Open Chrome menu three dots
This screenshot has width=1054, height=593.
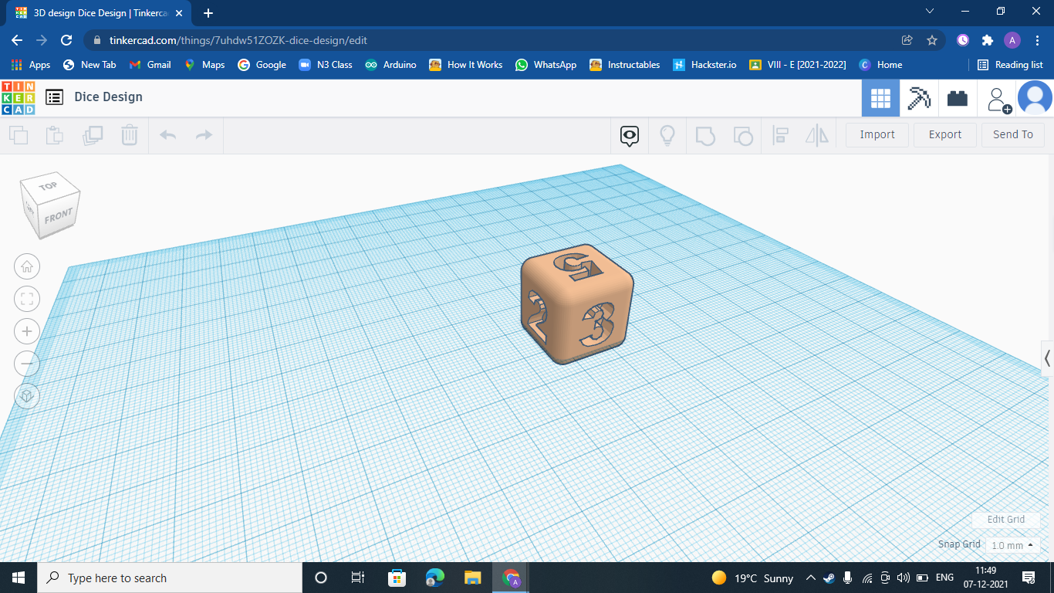click(1037, 40)
